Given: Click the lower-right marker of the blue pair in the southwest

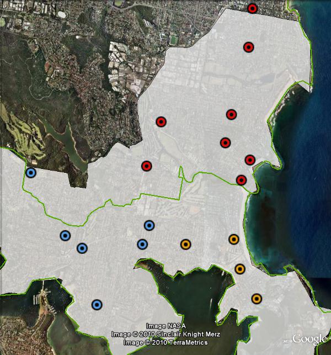Looking at the screenshot, I should pyautogui.click(x=82, y=247).
